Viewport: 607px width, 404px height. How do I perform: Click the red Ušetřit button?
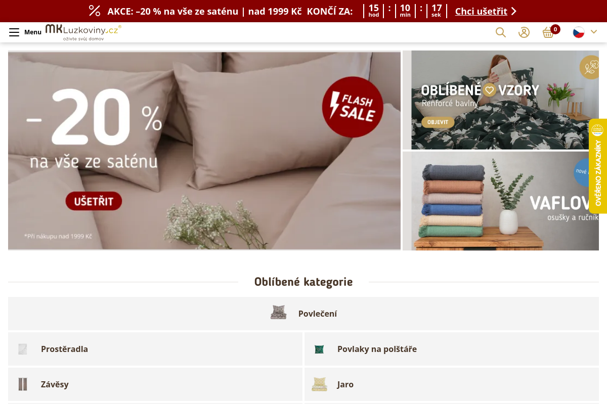tap(94, 201)
